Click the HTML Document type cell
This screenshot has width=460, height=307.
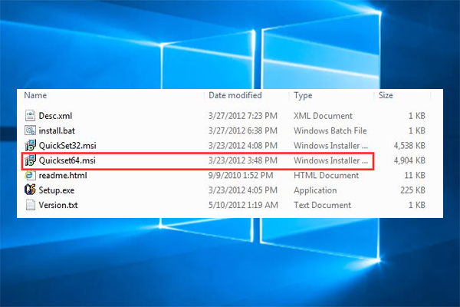coord(327,176)
